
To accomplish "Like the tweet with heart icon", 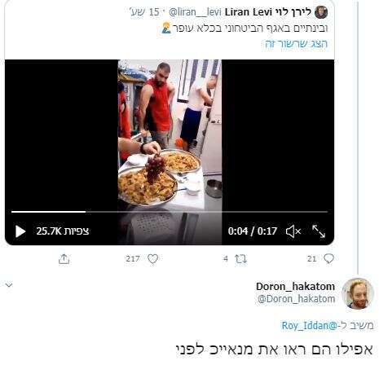I will pyautogui.click(x=152, y=258).
